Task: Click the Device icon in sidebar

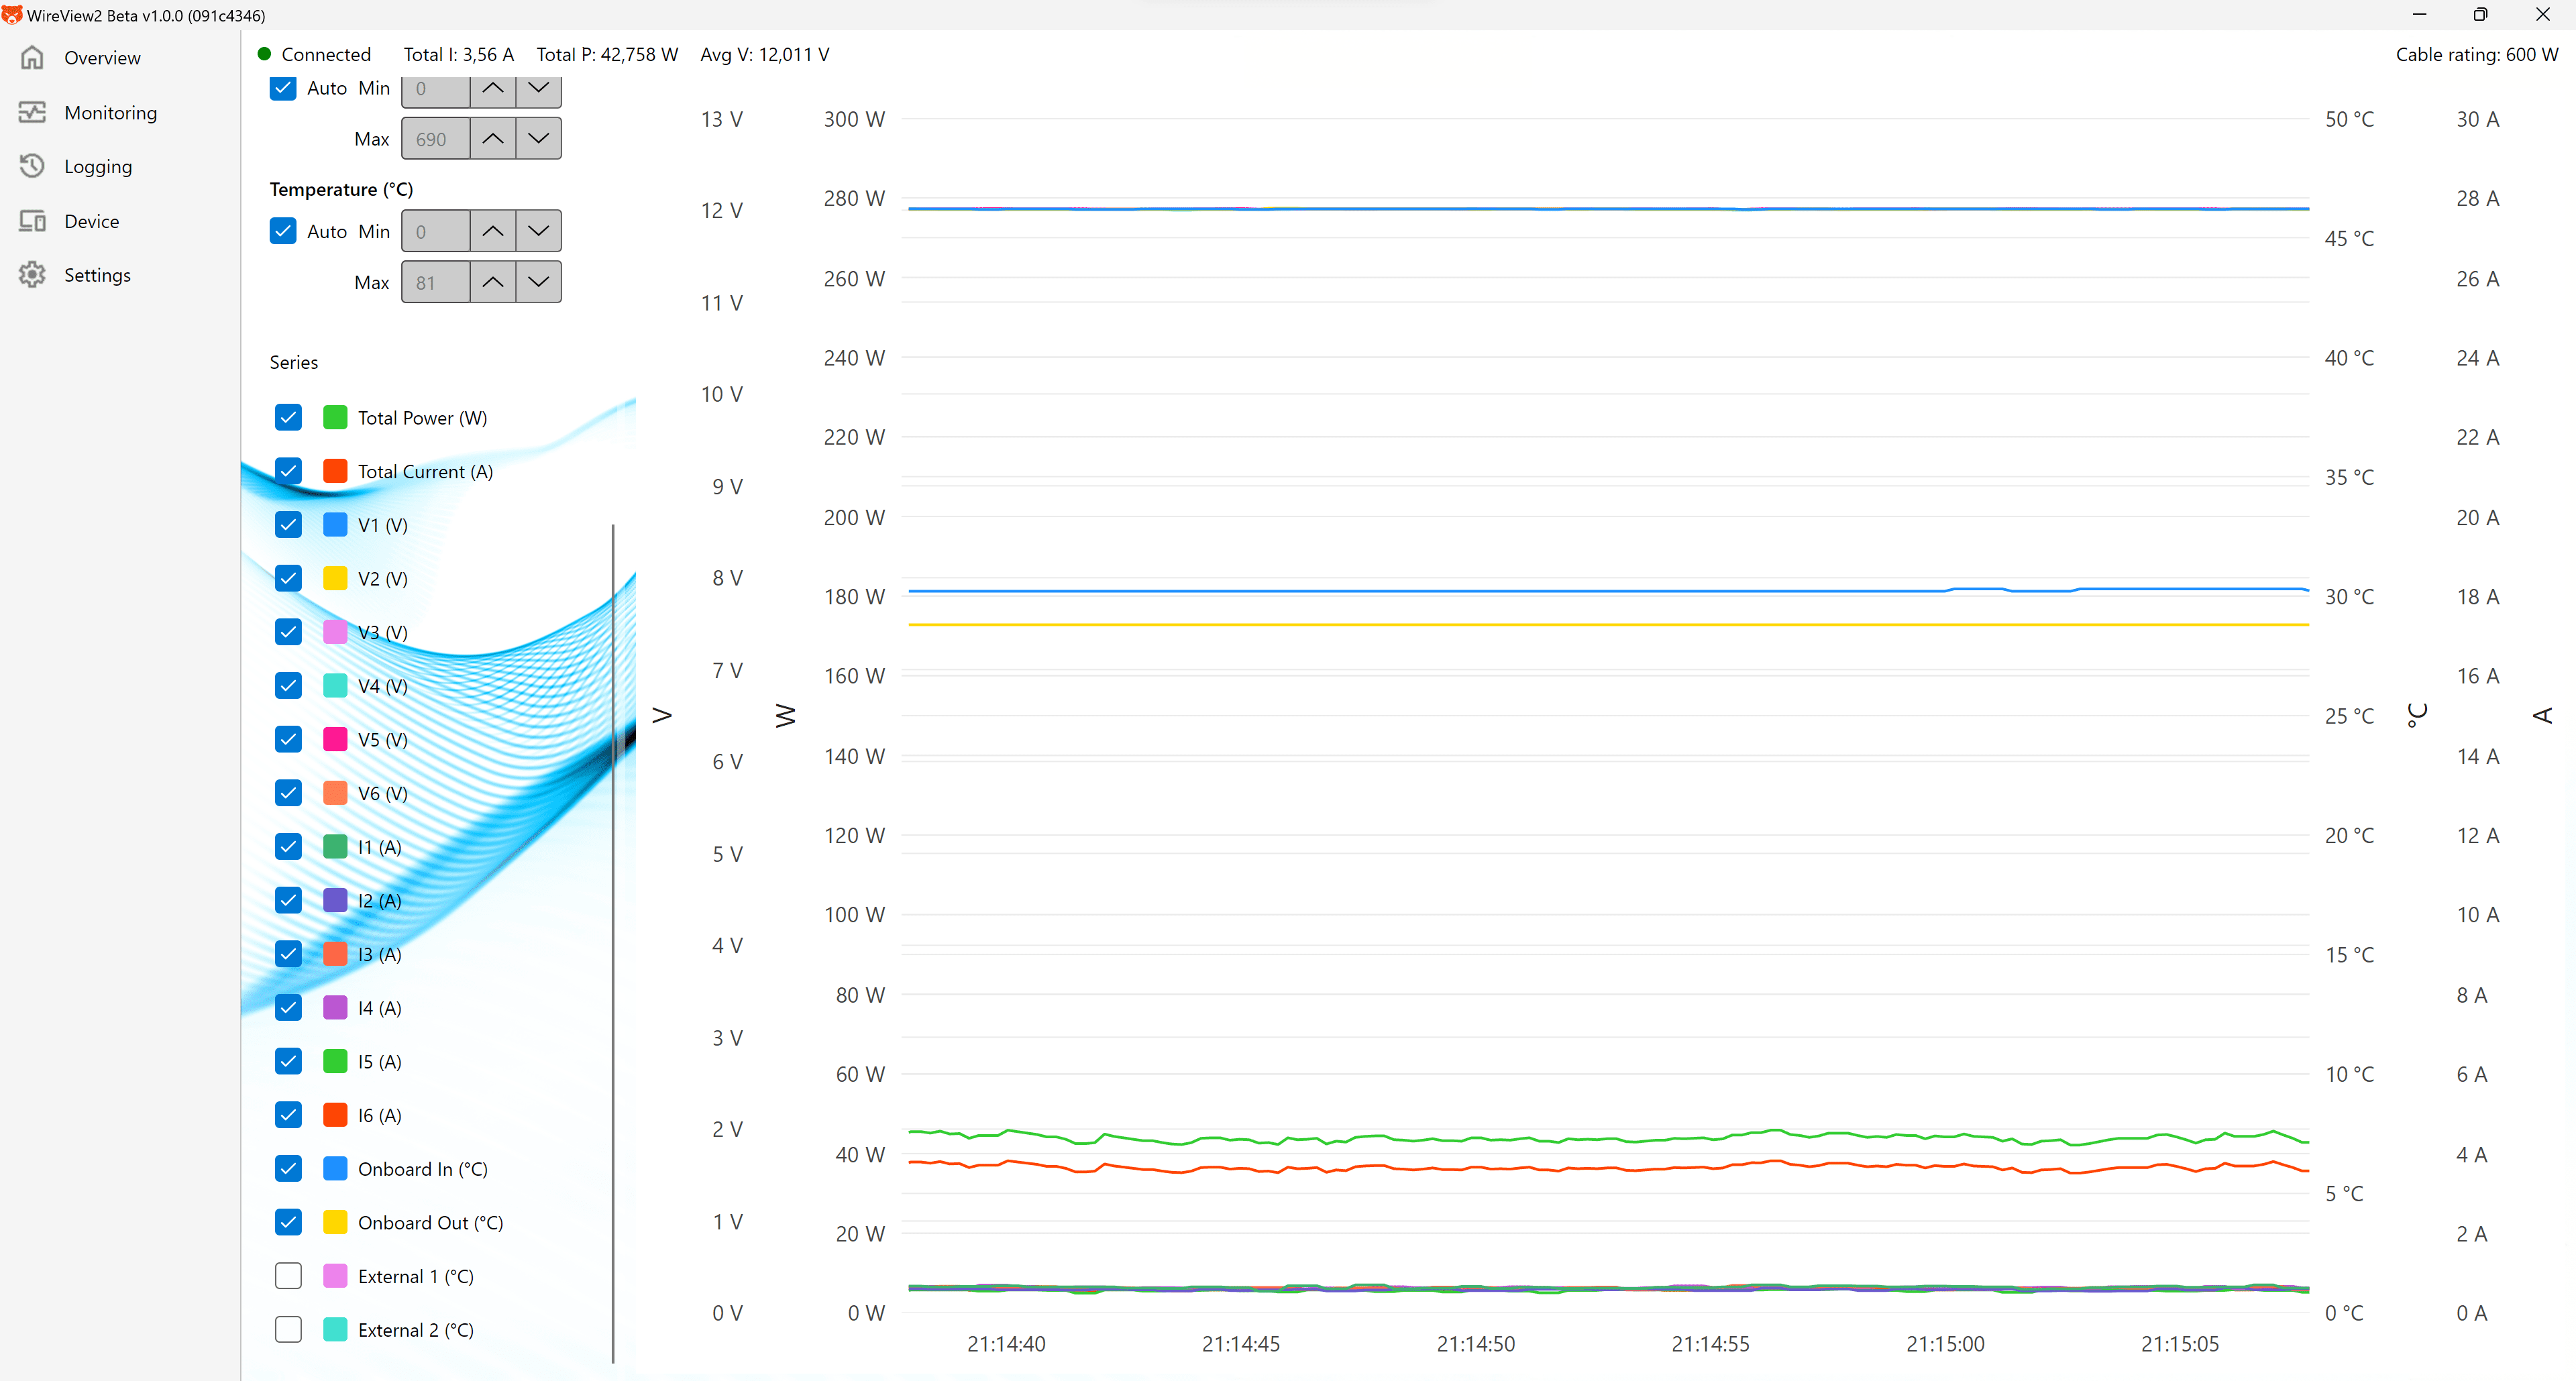Action: coord(32,221)
